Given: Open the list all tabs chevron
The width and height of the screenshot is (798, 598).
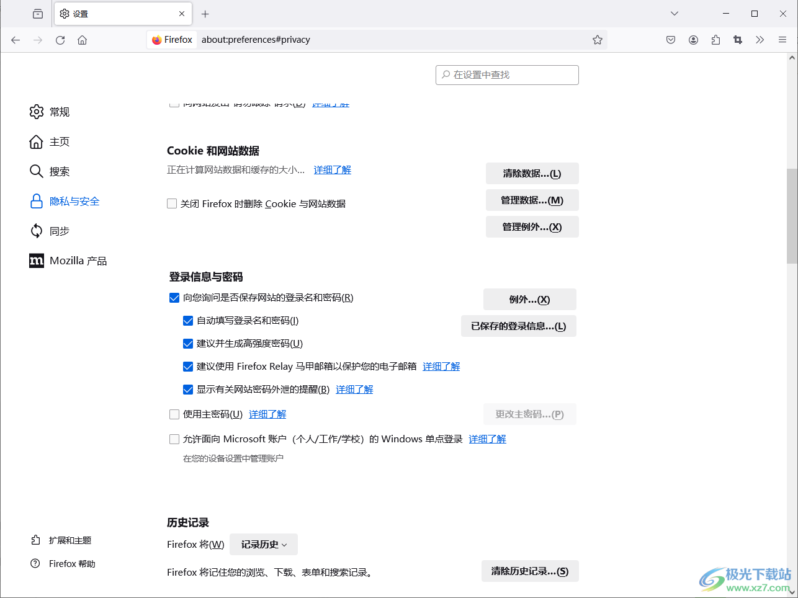Looking at the screenshot, I should [675, 14].
